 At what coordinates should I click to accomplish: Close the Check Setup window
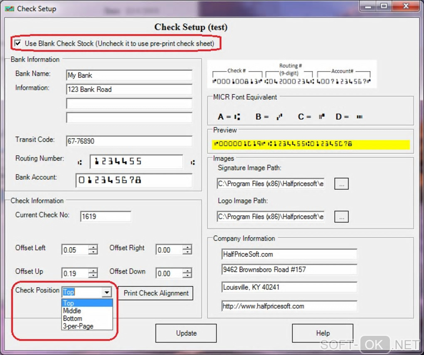point(406,6)
